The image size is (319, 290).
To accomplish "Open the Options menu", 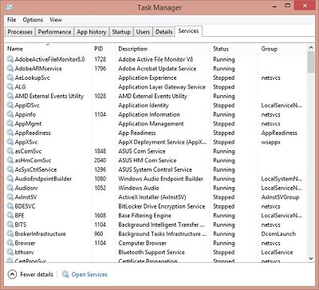I will pos(33,20).
